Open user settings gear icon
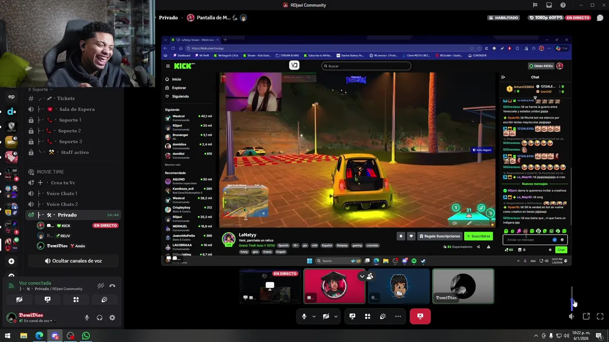 tap(112, 318)
